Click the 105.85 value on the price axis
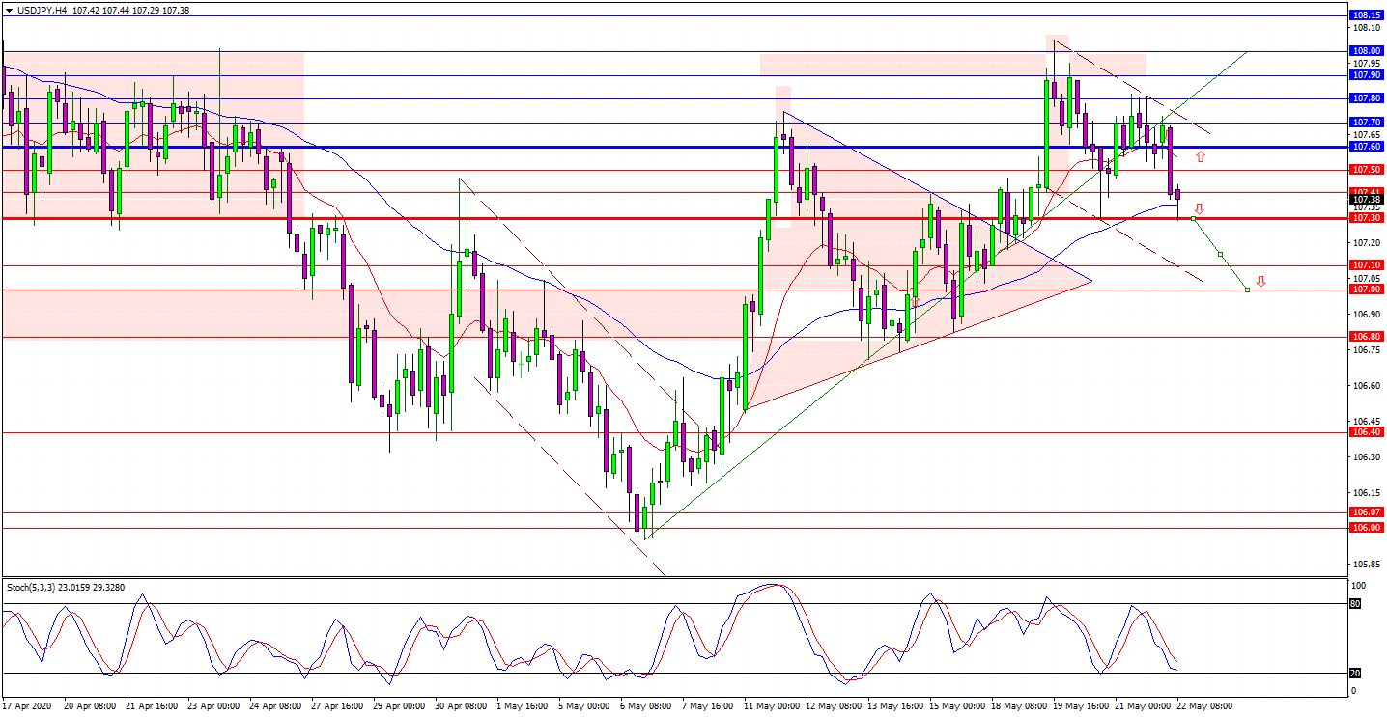1387x717 pixels. pos(1368,565)
